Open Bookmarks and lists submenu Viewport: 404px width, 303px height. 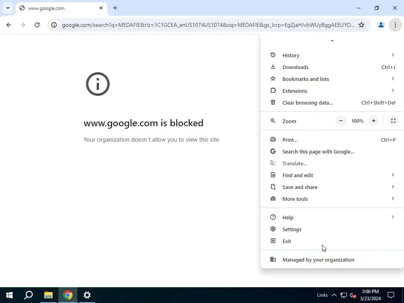332,79
